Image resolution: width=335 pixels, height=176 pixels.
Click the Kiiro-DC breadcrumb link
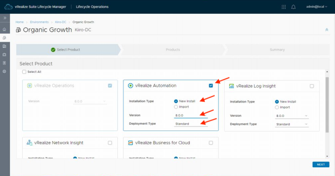pyautogui.click(x=61, y=22)
